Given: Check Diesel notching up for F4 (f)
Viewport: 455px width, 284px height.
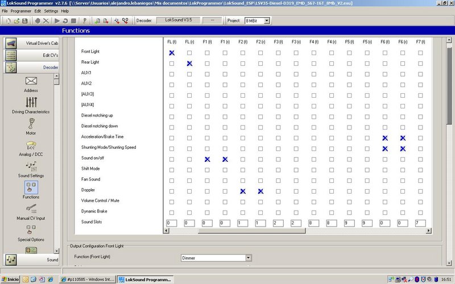Looking at the screenshot, I should [314, 117].
